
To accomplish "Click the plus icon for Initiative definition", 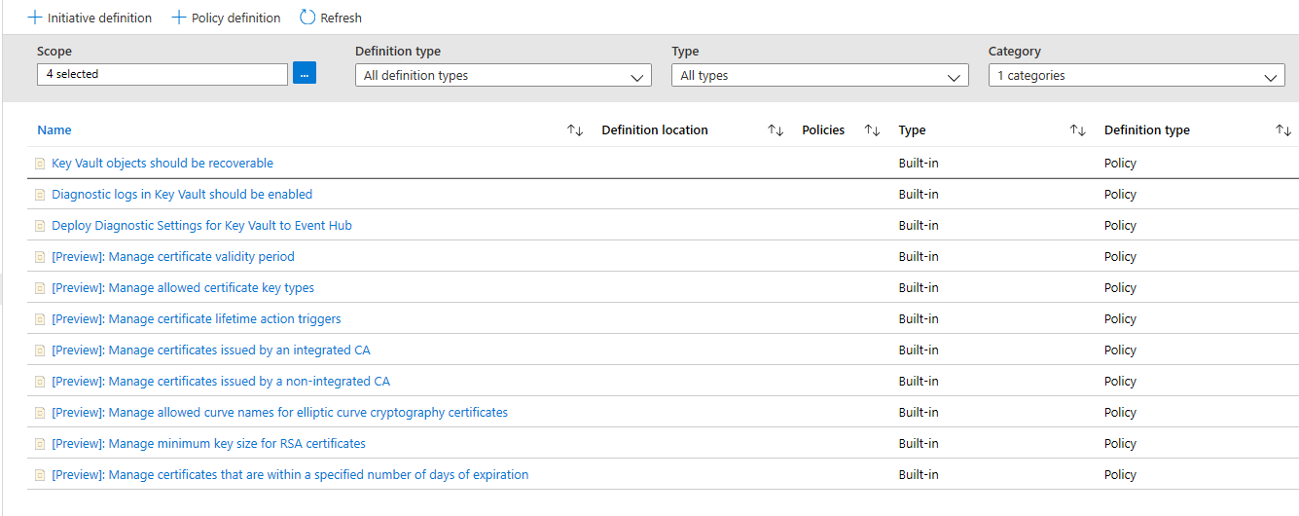I will point(35,18).
